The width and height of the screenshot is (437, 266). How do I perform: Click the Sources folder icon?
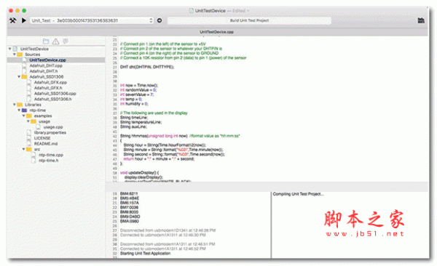(x=20, y=55)
